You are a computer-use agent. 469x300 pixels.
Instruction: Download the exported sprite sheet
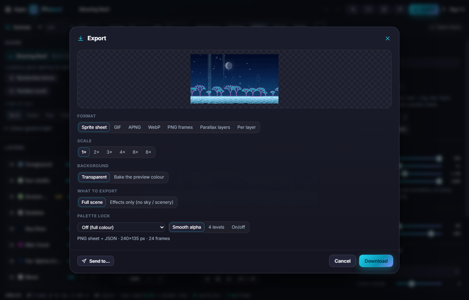[376, 261]
